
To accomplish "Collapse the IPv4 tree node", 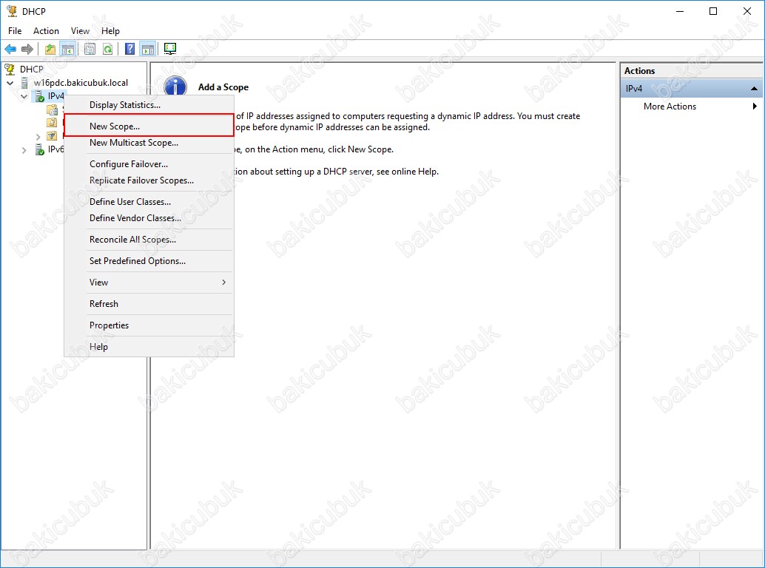I will click(24, 96).
